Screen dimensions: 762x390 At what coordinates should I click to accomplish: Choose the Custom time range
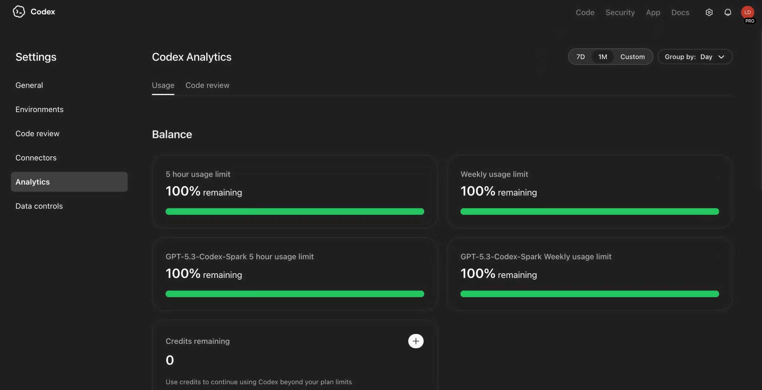pos(632,57)
